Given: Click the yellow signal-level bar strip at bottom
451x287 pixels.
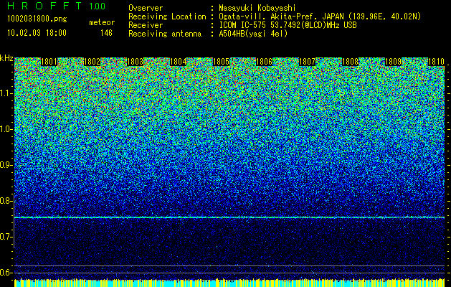Looking at the screenshot, I should pos(229,283).
